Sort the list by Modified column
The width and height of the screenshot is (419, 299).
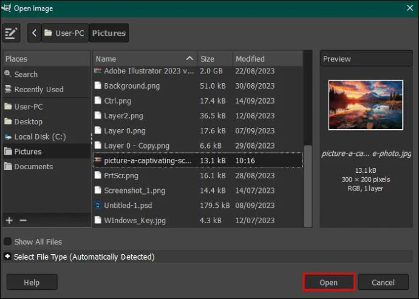pos(268,59)
